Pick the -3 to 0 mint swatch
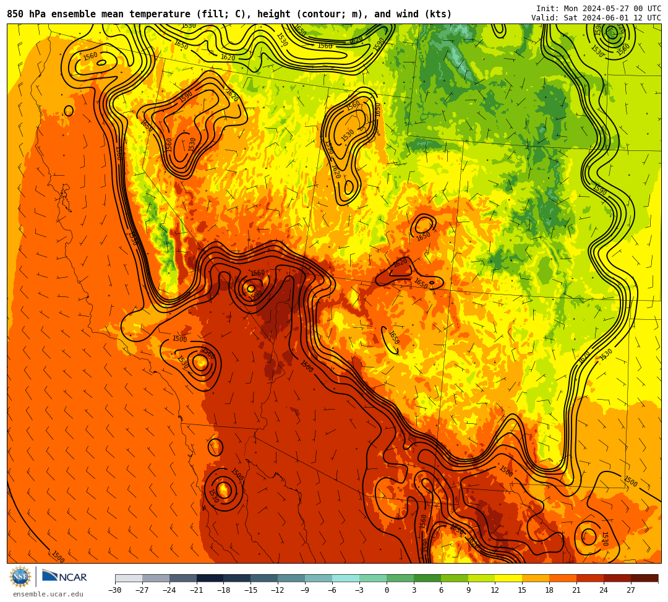Image resolution: width=668 pixels, height=602 pixels. click(373, 578)
